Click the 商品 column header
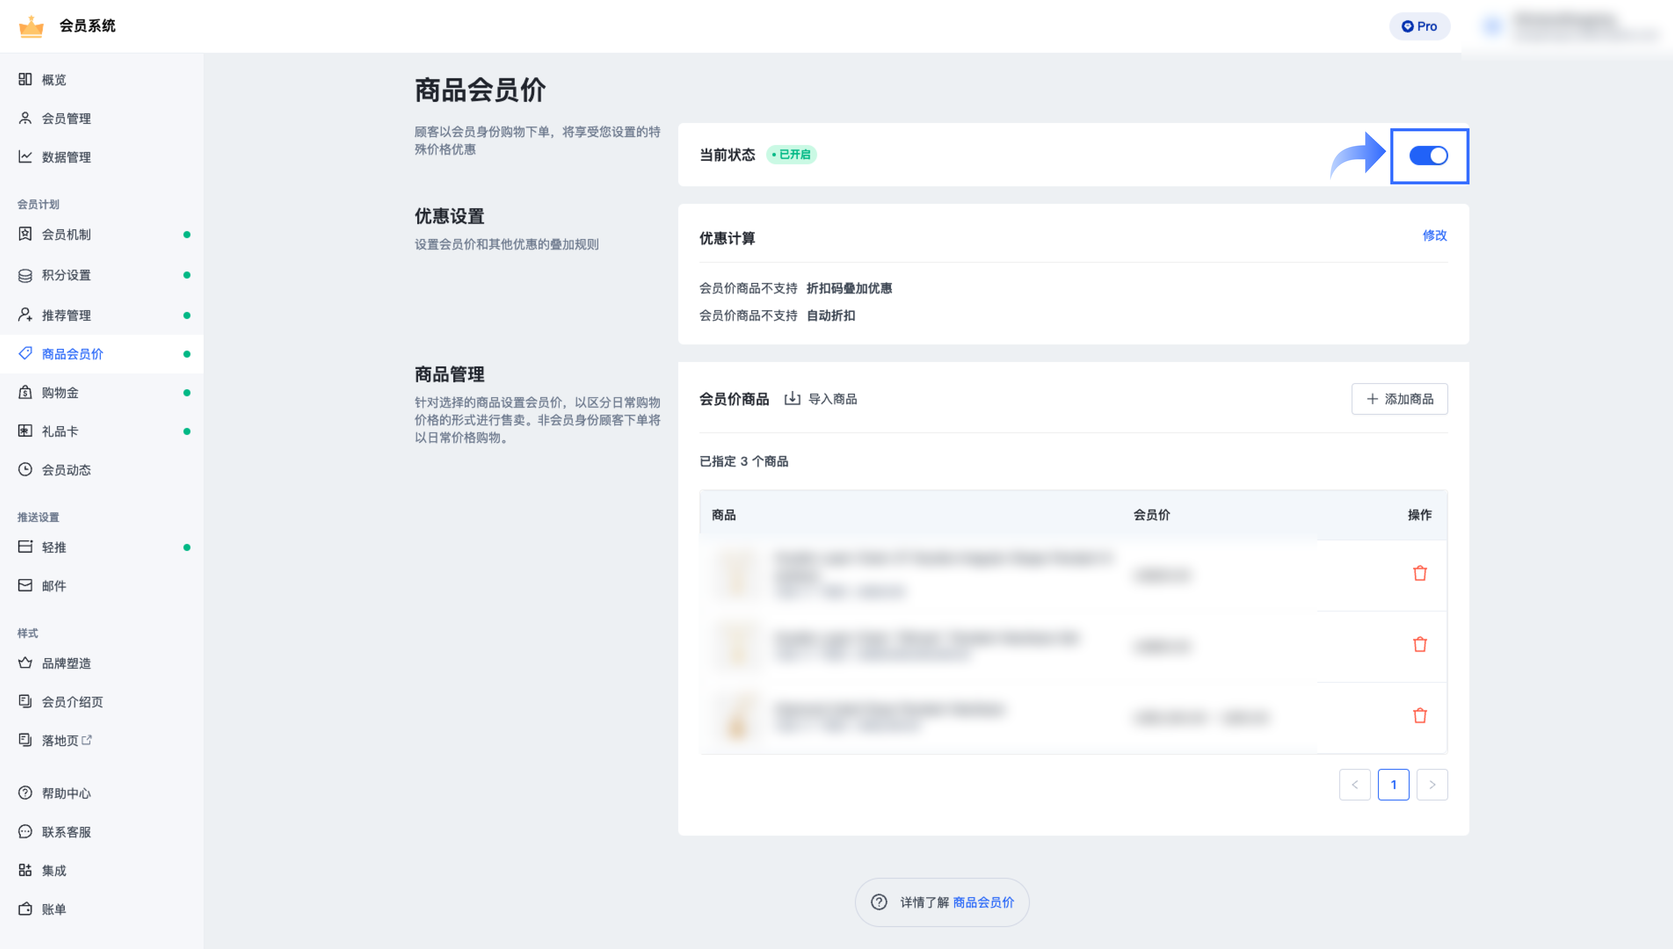Viewport: 1673px width, 949px height. click(x=724, y=515)
